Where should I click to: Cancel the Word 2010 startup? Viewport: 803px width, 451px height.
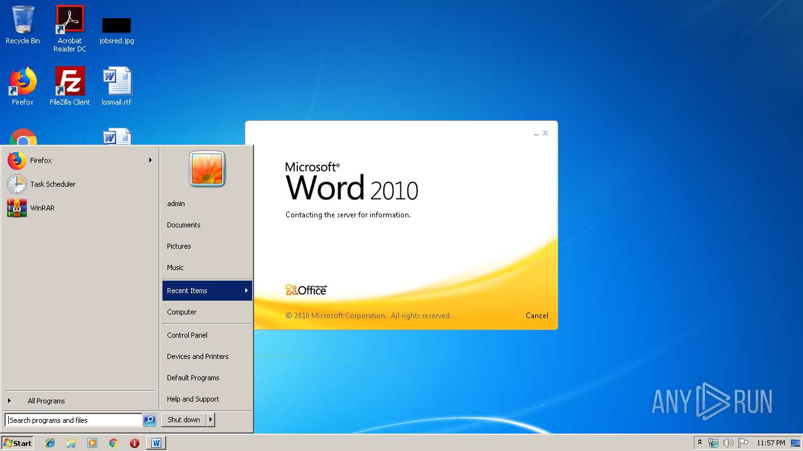(x=536, y=316)
